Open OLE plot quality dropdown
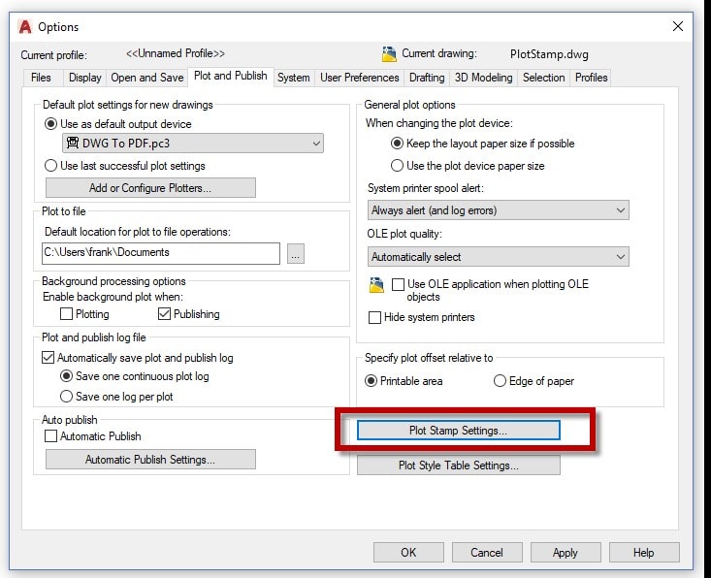 pyautogui.click(x=498, y=257)
